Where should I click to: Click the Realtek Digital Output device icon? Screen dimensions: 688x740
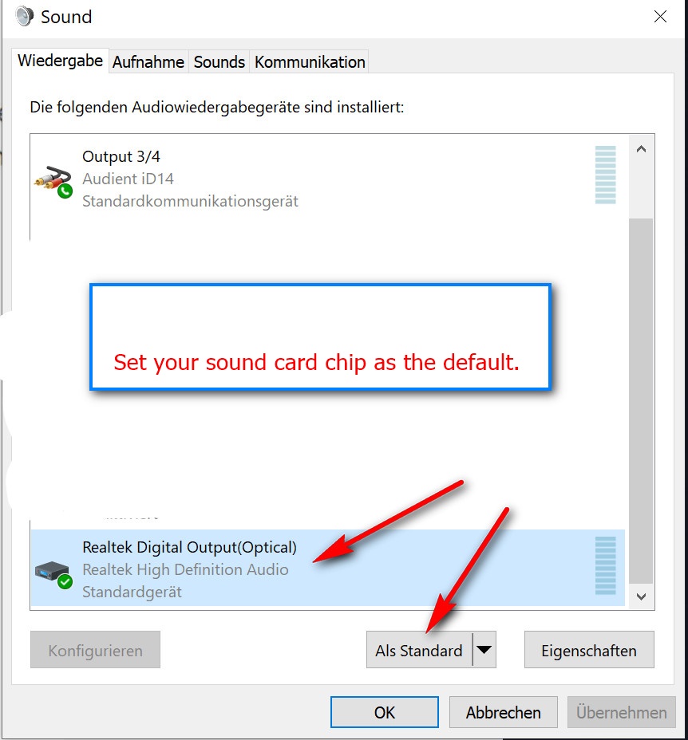pos(53,574)
